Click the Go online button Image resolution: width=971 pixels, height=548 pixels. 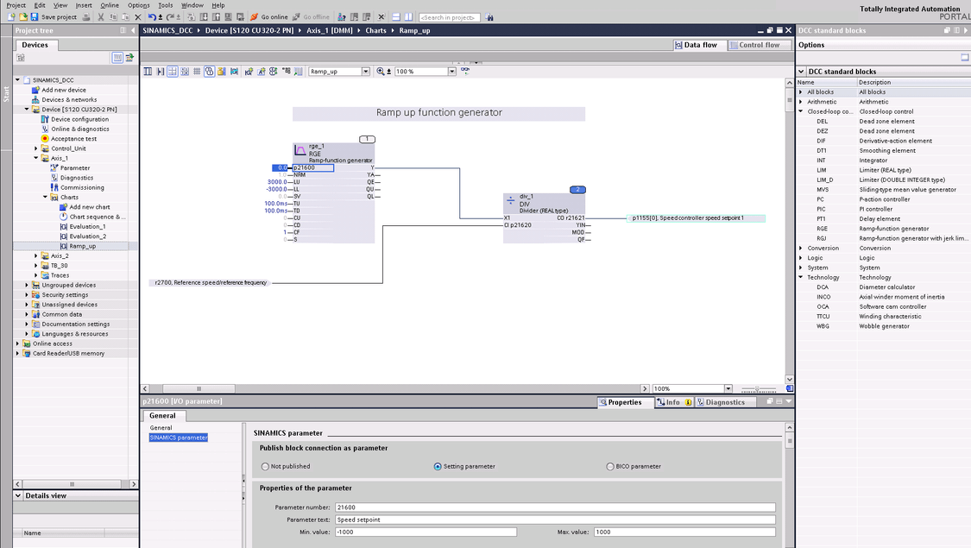pyautogui.click(x=268, y=17)
